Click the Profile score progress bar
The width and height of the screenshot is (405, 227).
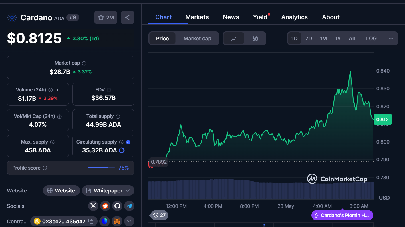point(101,168)
